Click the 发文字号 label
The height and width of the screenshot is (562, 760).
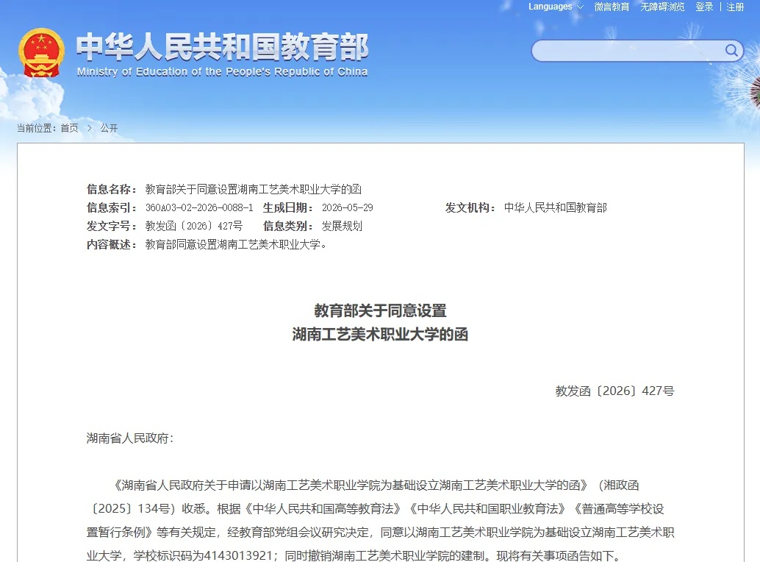coord(112,226)
